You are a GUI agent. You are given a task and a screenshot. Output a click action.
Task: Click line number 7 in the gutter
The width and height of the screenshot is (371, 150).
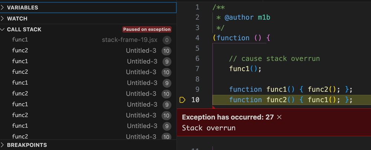197,69
